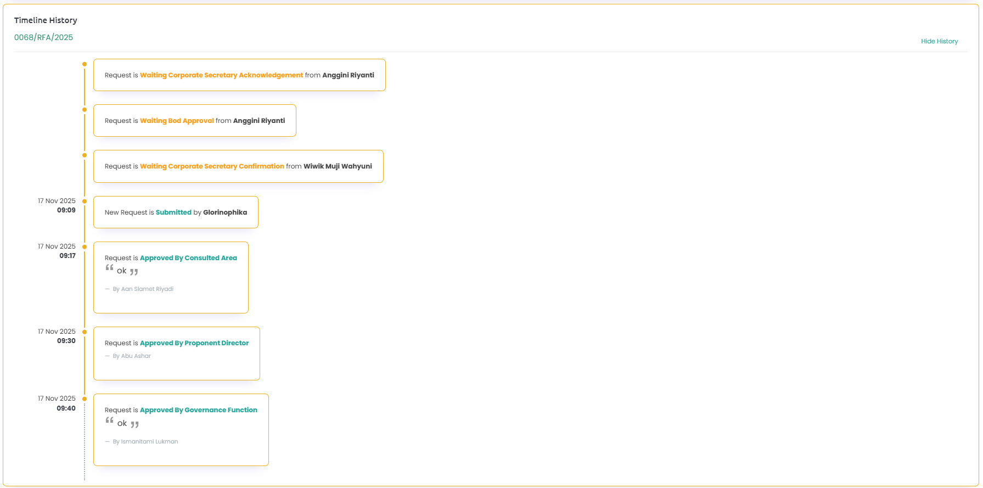The width and height of the screenshot is (983, 488).
Task: Select the 09:09 timeline marker dot
Action: (85, 201)
